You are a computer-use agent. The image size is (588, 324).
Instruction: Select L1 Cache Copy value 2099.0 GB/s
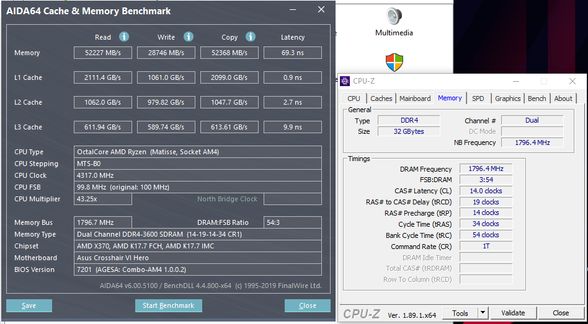(229, 77)
